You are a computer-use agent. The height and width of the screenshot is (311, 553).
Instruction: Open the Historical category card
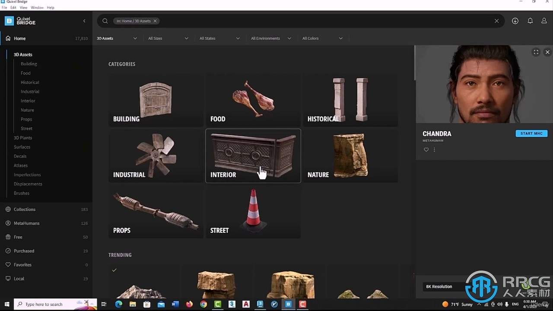click(350, 100)
